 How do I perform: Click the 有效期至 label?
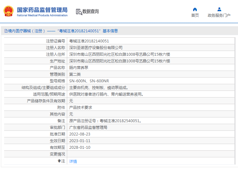click(x=57, y=148)
